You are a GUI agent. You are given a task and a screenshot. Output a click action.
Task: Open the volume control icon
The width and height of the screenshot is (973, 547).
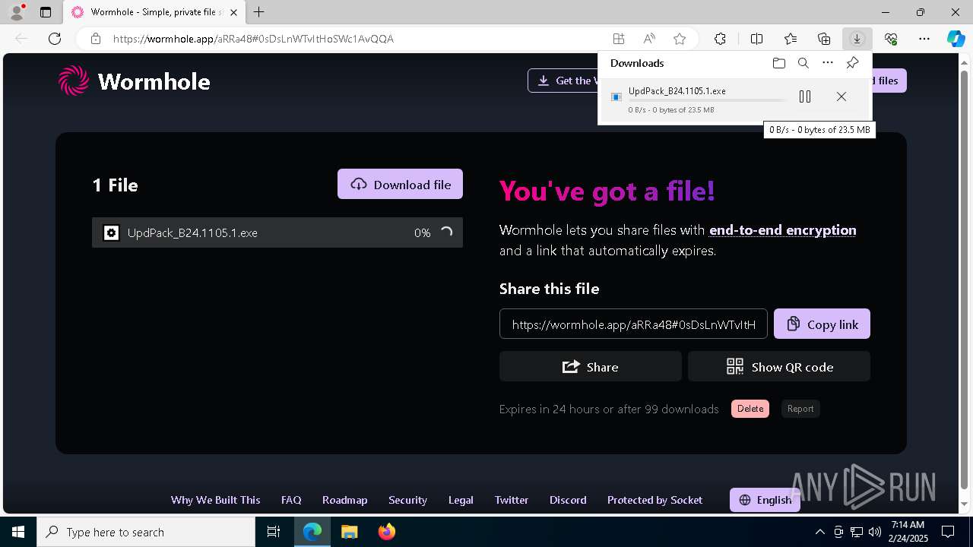[875, 532]
